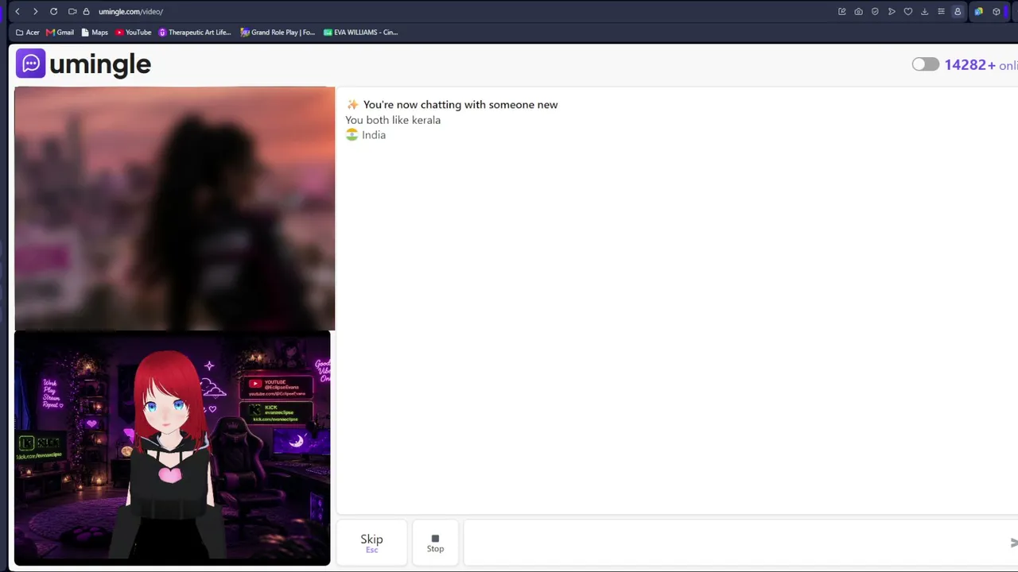Take a snapshot with the camera icon
The height and width of the screenshot is (572, 1018).
coord(858,11)
